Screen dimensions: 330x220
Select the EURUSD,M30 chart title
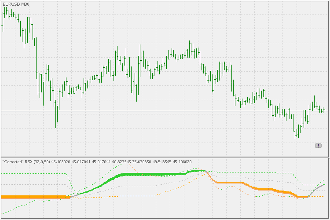(x=16, y=4)
